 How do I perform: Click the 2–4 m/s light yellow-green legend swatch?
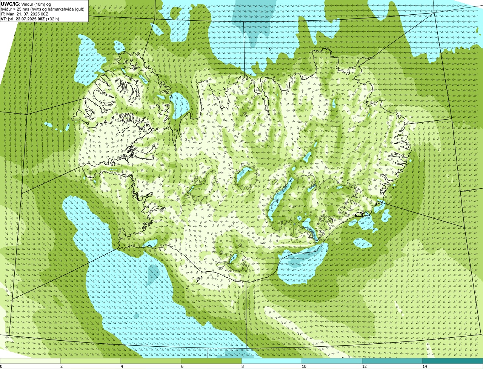(x=91, y=361)
